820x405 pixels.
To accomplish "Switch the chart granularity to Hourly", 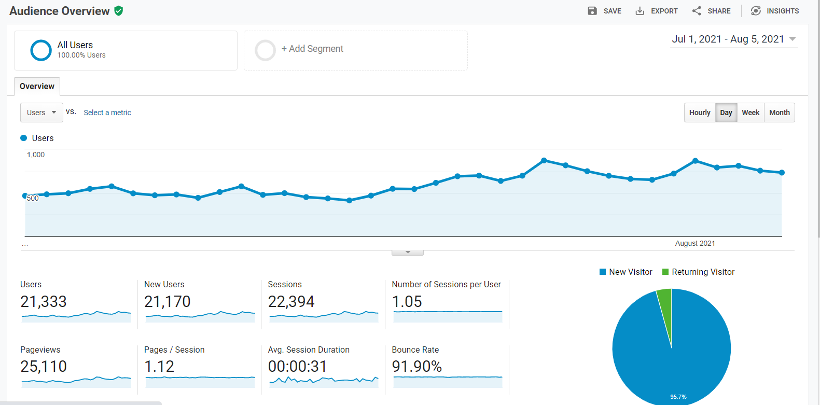I will tap(700, 113).
